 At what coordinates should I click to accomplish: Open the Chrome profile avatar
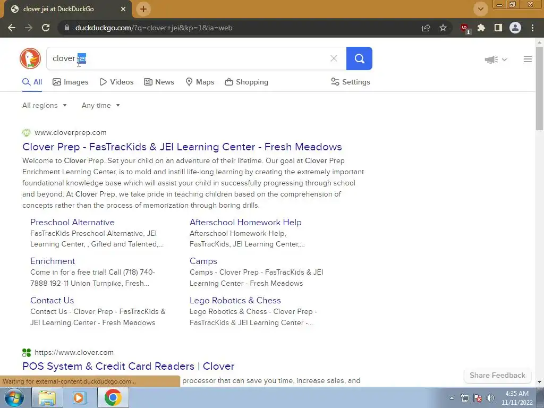(515, 28)
